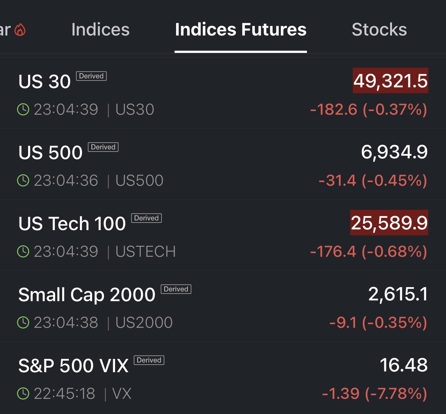Open the US 30 futures entry

pyautogui.click(x=45, y=82)
